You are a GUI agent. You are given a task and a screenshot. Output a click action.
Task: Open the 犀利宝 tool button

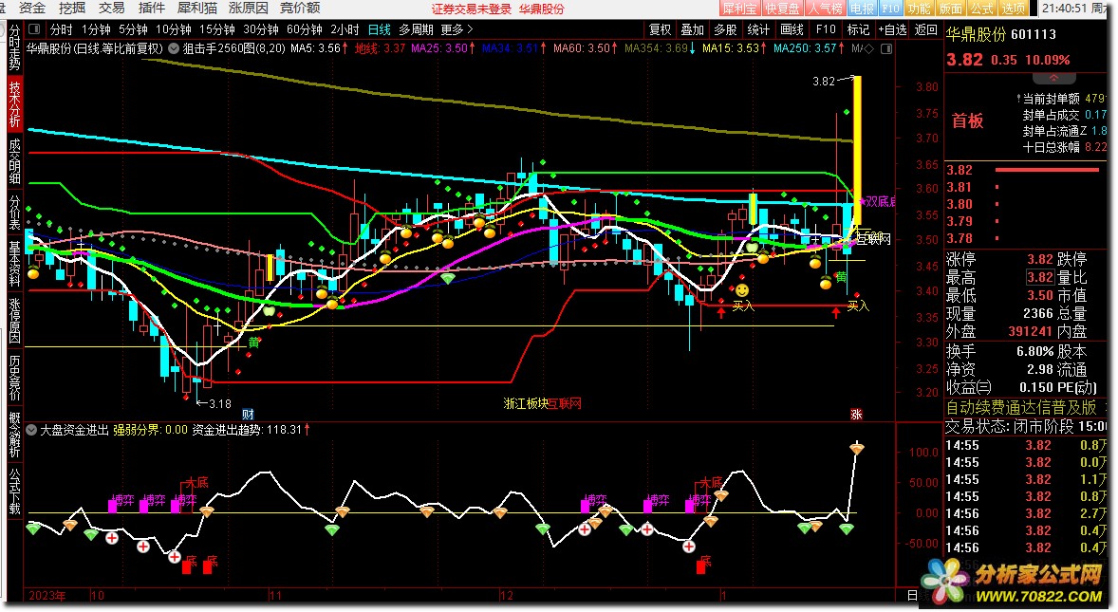coord(738,9)
